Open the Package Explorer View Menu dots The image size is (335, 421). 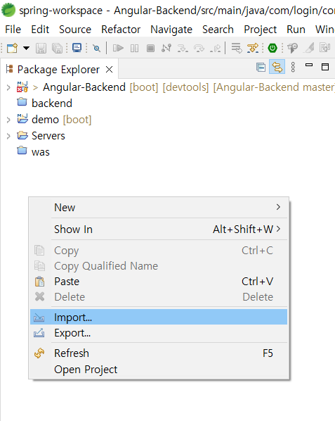pos(293,67)
